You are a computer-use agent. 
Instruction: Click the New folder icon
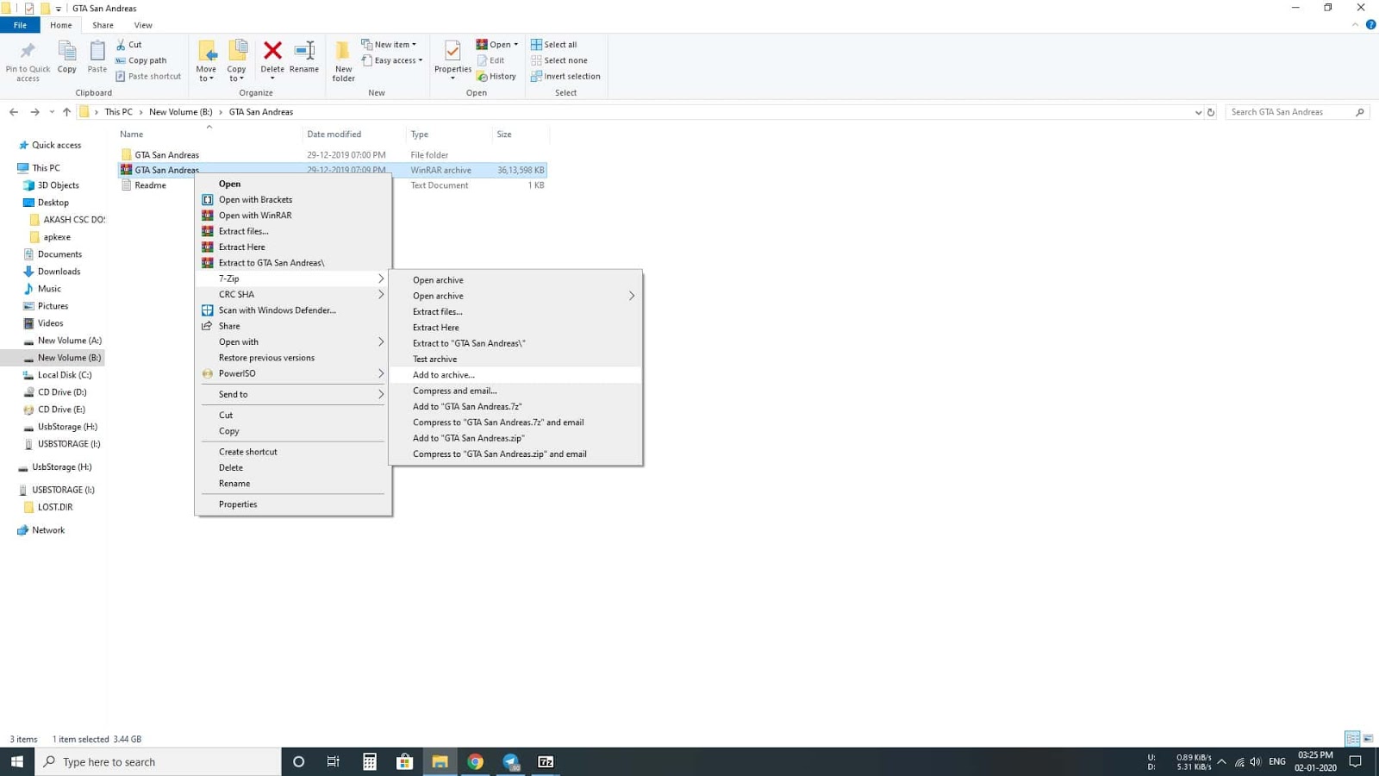click(x=343, y=51)
